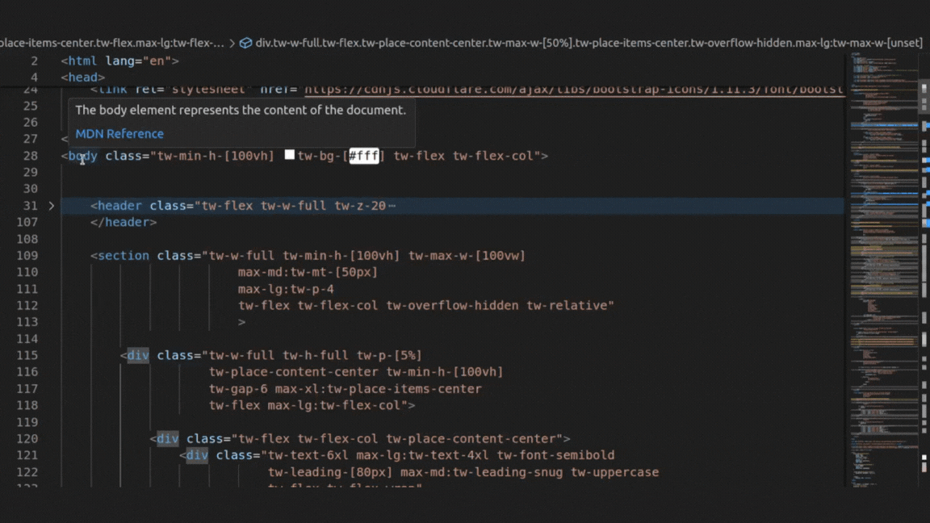Click the minimap code overview
This screenshot has height=523, width=930.
(884, 270)
